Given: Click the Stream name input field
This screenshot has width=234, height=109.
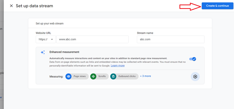Looking at the screenshot, I should [x=171, y=39].
